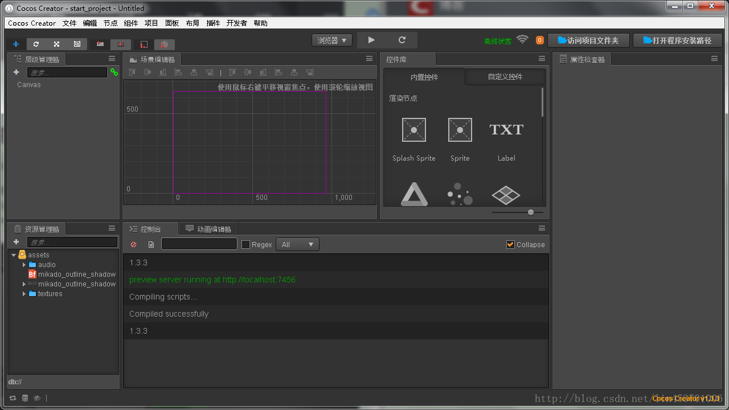
Task: Open the 场景编辑器 panel menu icon
Action: pyautogui.click(x=370, y=59)
